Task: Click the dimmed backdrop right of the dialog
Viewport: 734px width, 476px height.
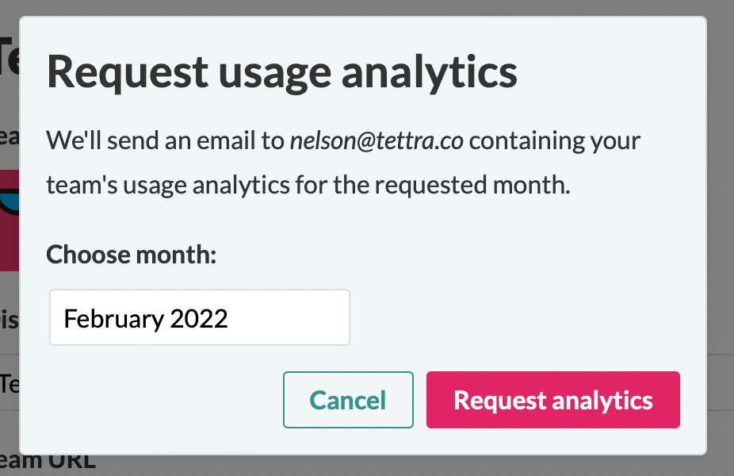Action: tap(720, 238)
